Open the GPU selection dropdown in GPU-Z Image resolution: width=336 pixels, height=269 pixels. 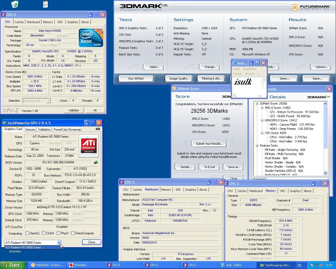(x=59, y=242)
